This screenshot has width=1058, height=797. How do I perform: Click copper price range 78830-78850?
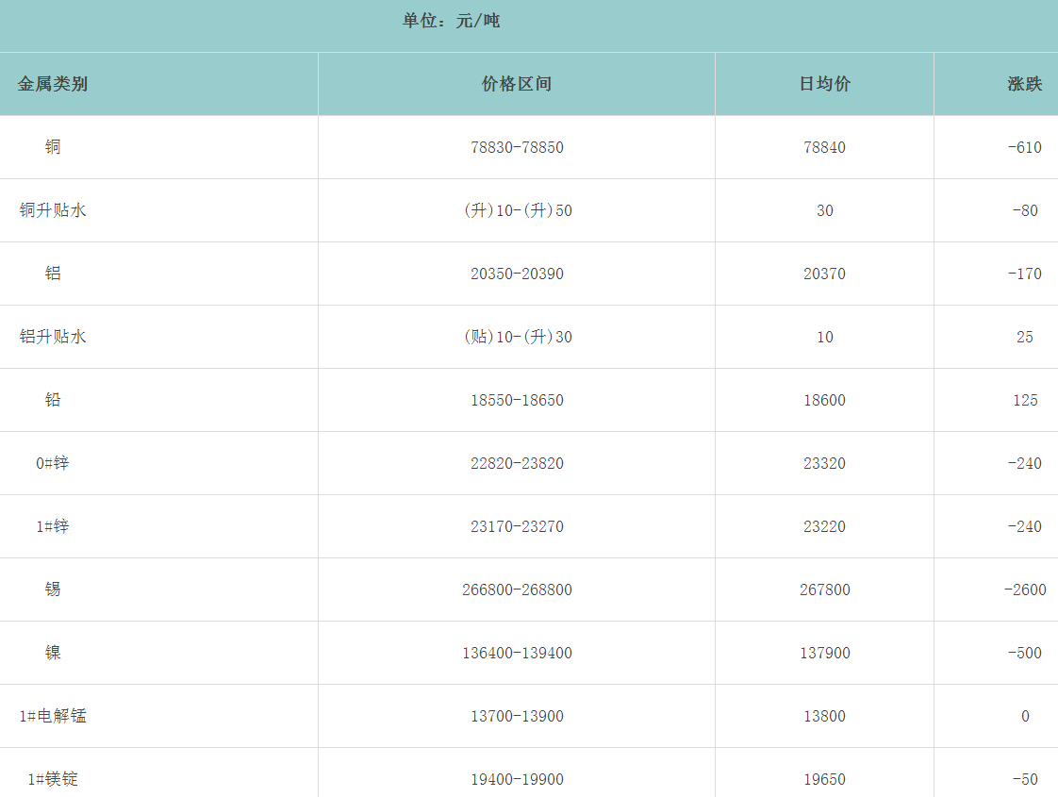tap(517, 147)
